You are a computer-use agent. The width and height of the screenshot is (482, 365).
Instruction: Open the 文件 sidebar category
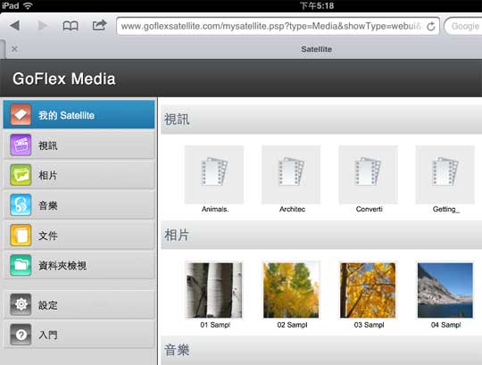click(79, 235)
